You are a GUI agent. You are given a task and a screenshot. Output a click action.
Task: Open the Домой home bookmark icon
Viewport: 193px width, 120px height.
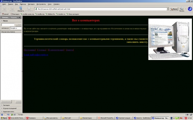point(3,14)
